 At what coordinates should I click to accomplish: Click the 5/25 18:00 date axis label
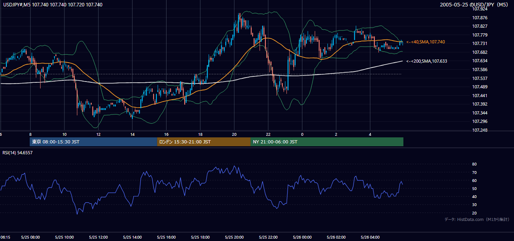click(x=200, y=237)
